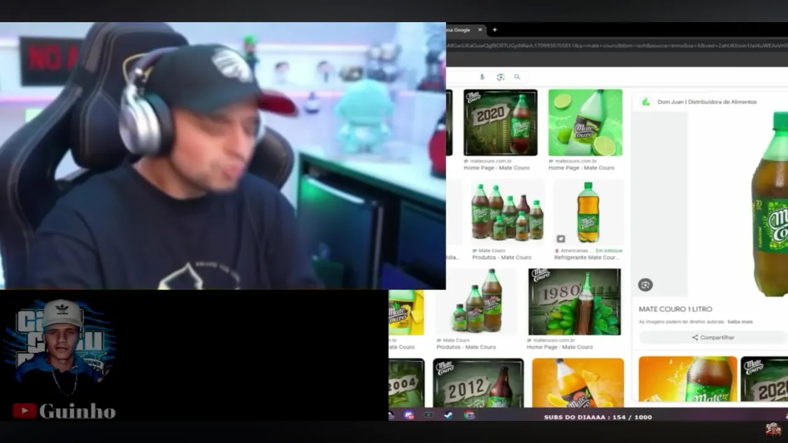Open the Discord icon in the taskbar
The image size is (788, 443).
[x=409, y=415]
